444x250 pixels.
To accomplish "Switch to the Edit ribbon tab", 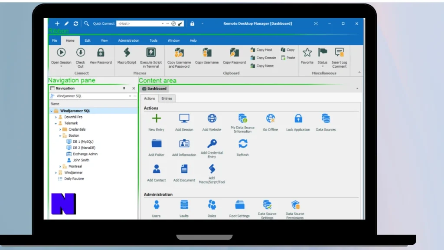I will pos(88,40).
